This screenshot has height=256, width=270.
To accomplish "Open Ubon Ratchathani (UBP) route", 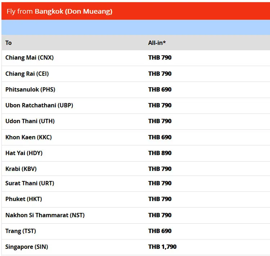I will (39, 105).
